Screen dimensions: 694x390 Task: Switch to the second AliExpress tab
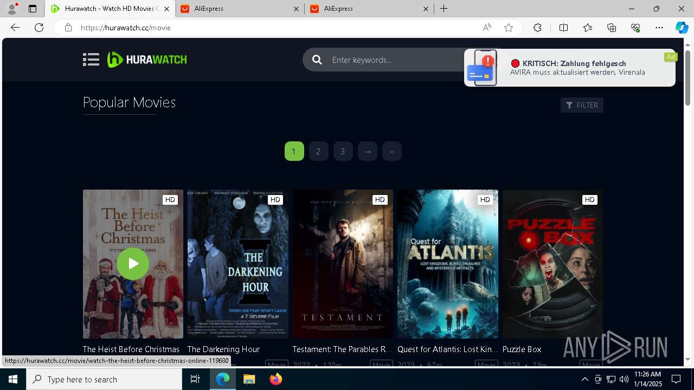click(369, 9)
